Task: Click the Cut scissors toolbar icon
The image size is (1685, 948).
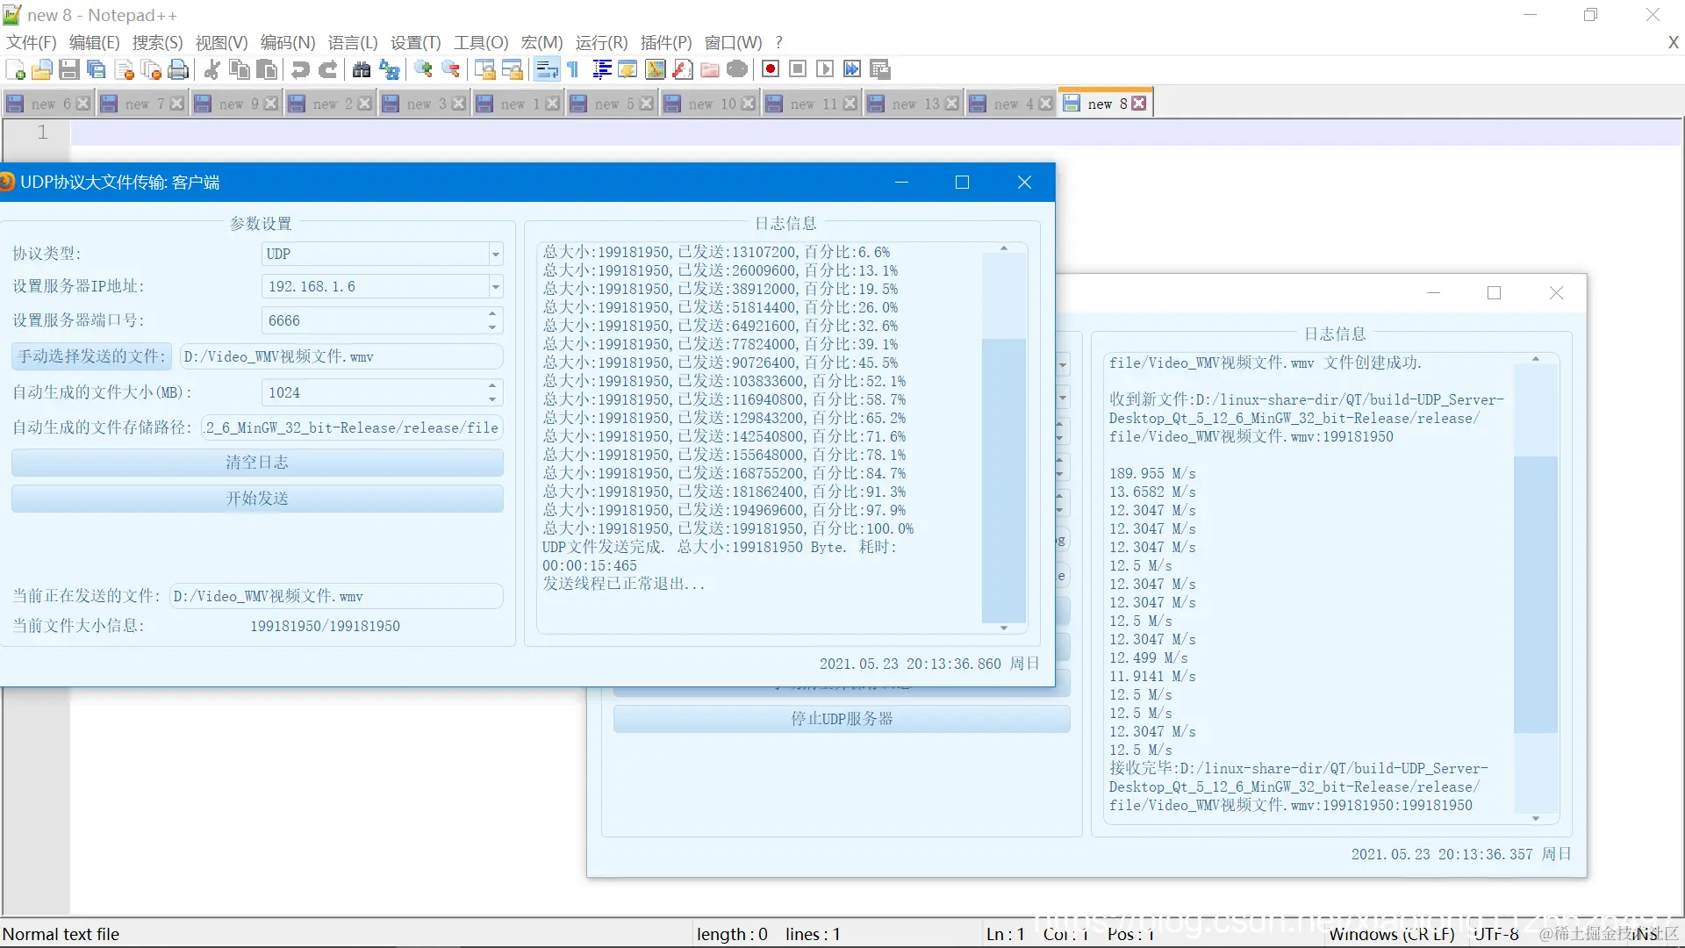Action: coord(212,69)
